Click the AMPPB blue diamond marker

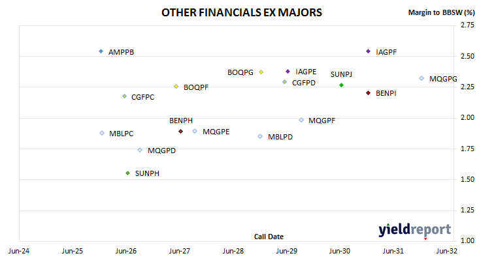coord(101,51)
